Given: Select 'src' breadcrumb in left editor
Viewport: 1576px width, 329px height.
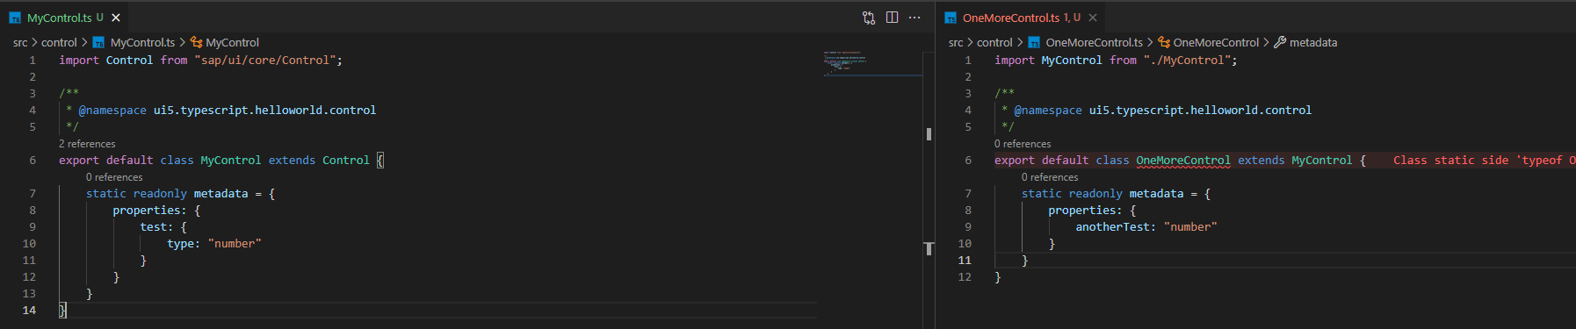Looking at the screenshot, I should pyautogui.click(x=20, y=42).
